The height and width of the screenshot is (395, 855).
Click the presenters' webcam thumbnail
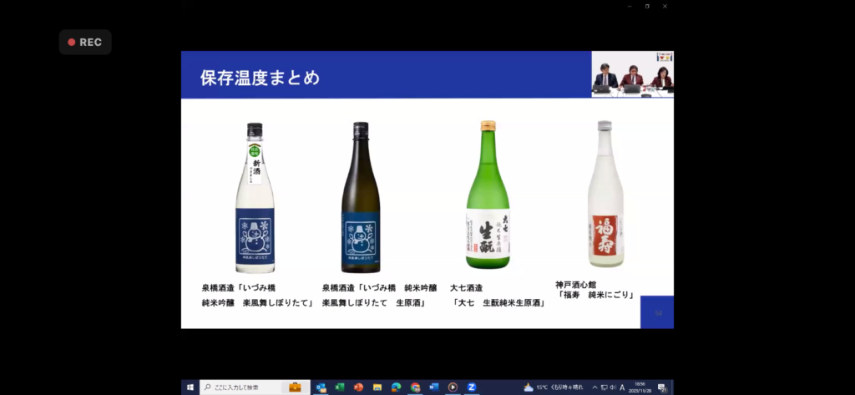coord(633,74)
